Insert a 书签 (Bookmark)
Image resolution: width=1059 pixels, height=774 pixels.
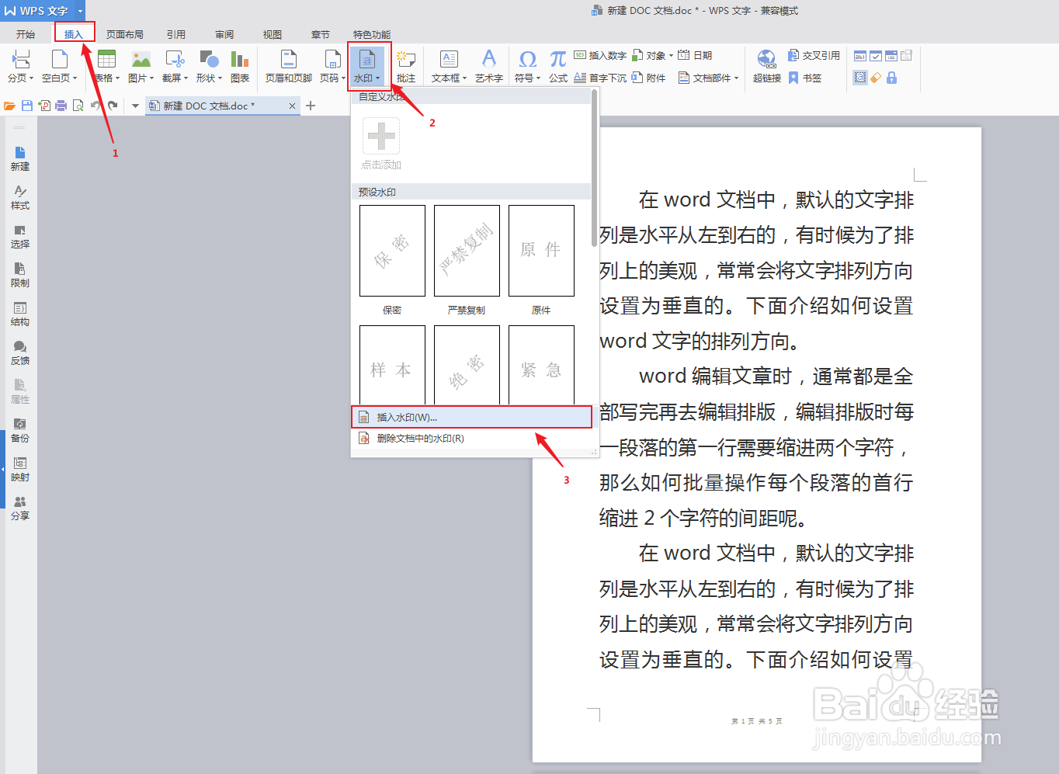click(x=810, y=78)
